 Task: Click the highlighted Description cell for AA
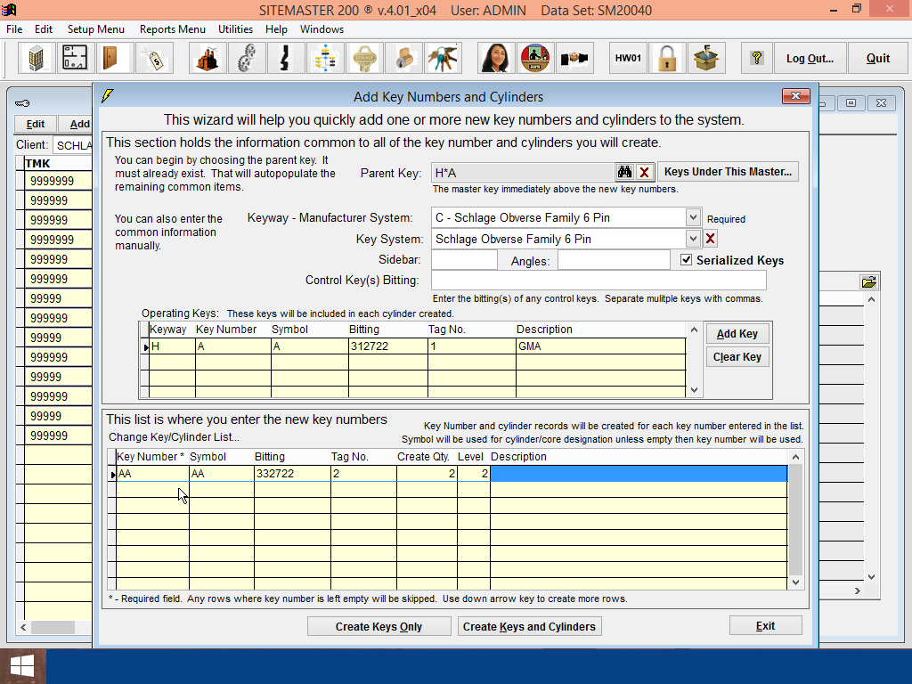coord(639,474)
